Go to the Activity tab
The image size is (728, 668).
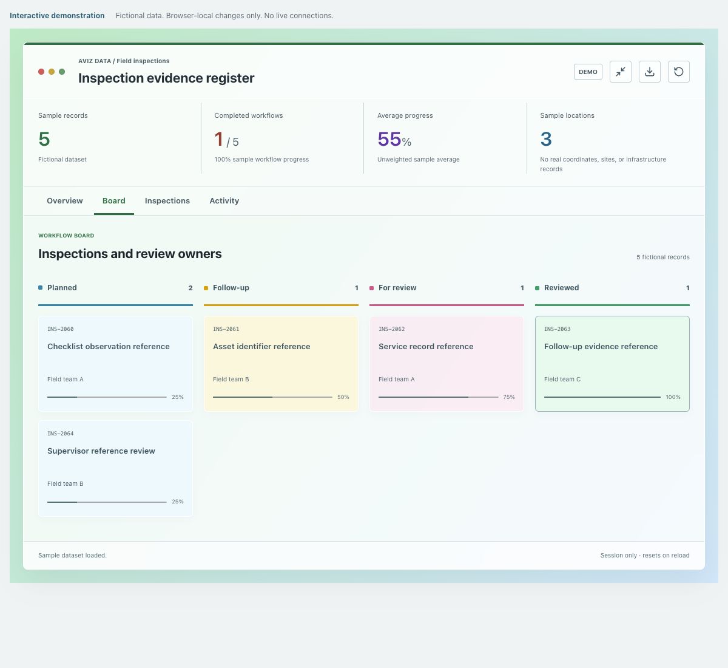(224, 201)
